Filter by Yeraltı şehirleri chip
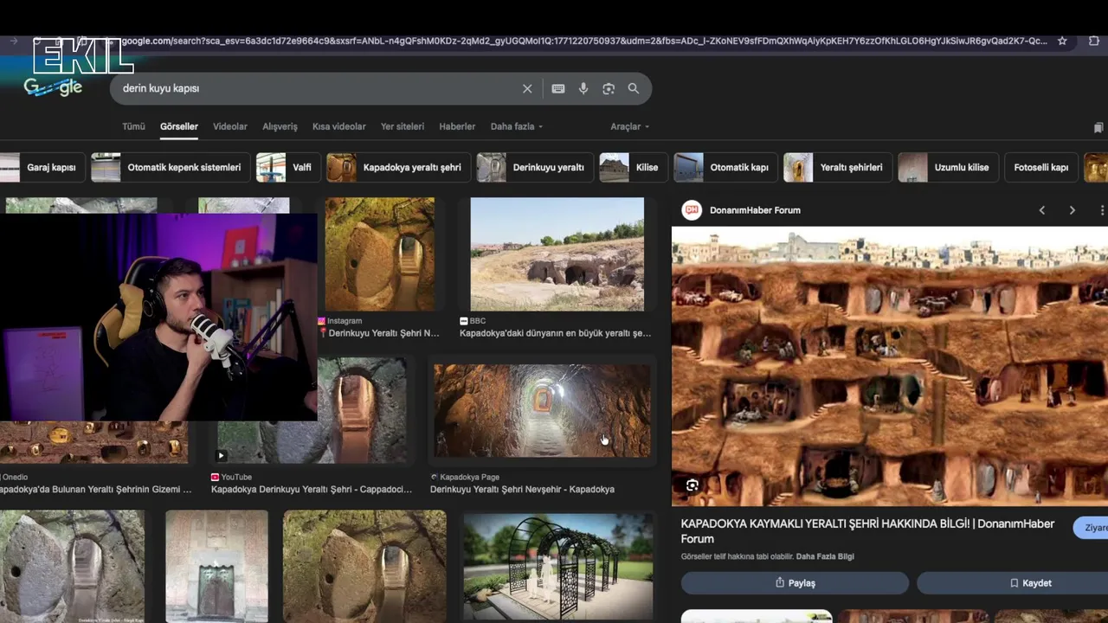Image resolution: width=1108 pixels, height=623 pixels. tap(837, 167)
